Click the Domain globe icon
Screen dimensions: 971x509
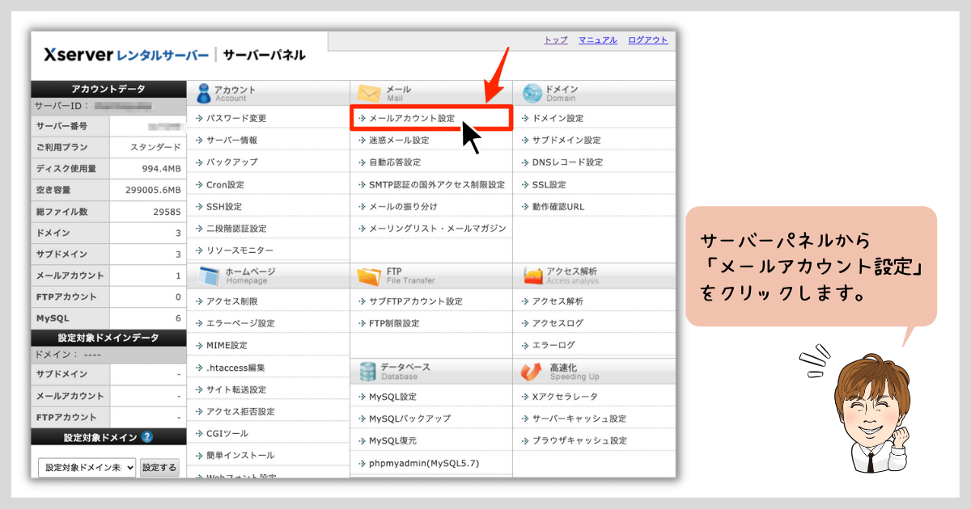coord(532,93)
